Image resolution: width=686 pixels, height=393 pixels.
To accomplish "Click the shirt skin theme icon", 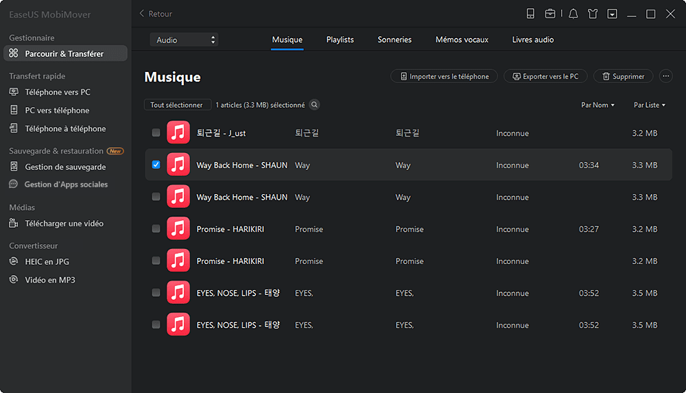I will tap(593, 14).
